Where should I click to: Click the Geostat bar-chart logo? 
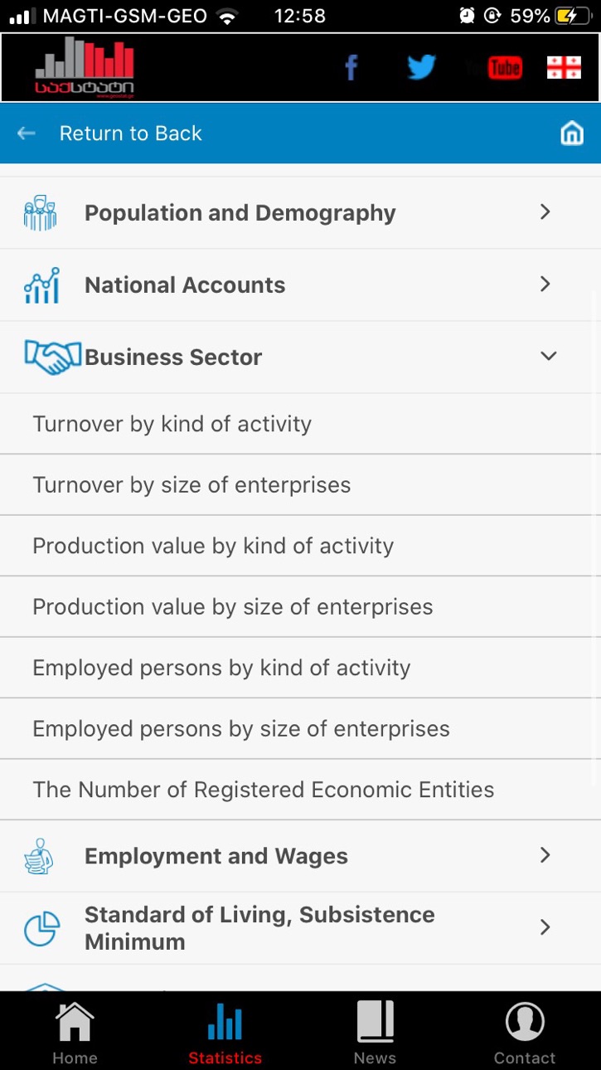[85, 66]
